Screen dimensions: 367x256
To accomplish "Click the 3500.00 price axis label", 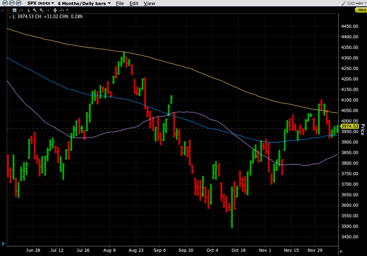I will 350,226.
